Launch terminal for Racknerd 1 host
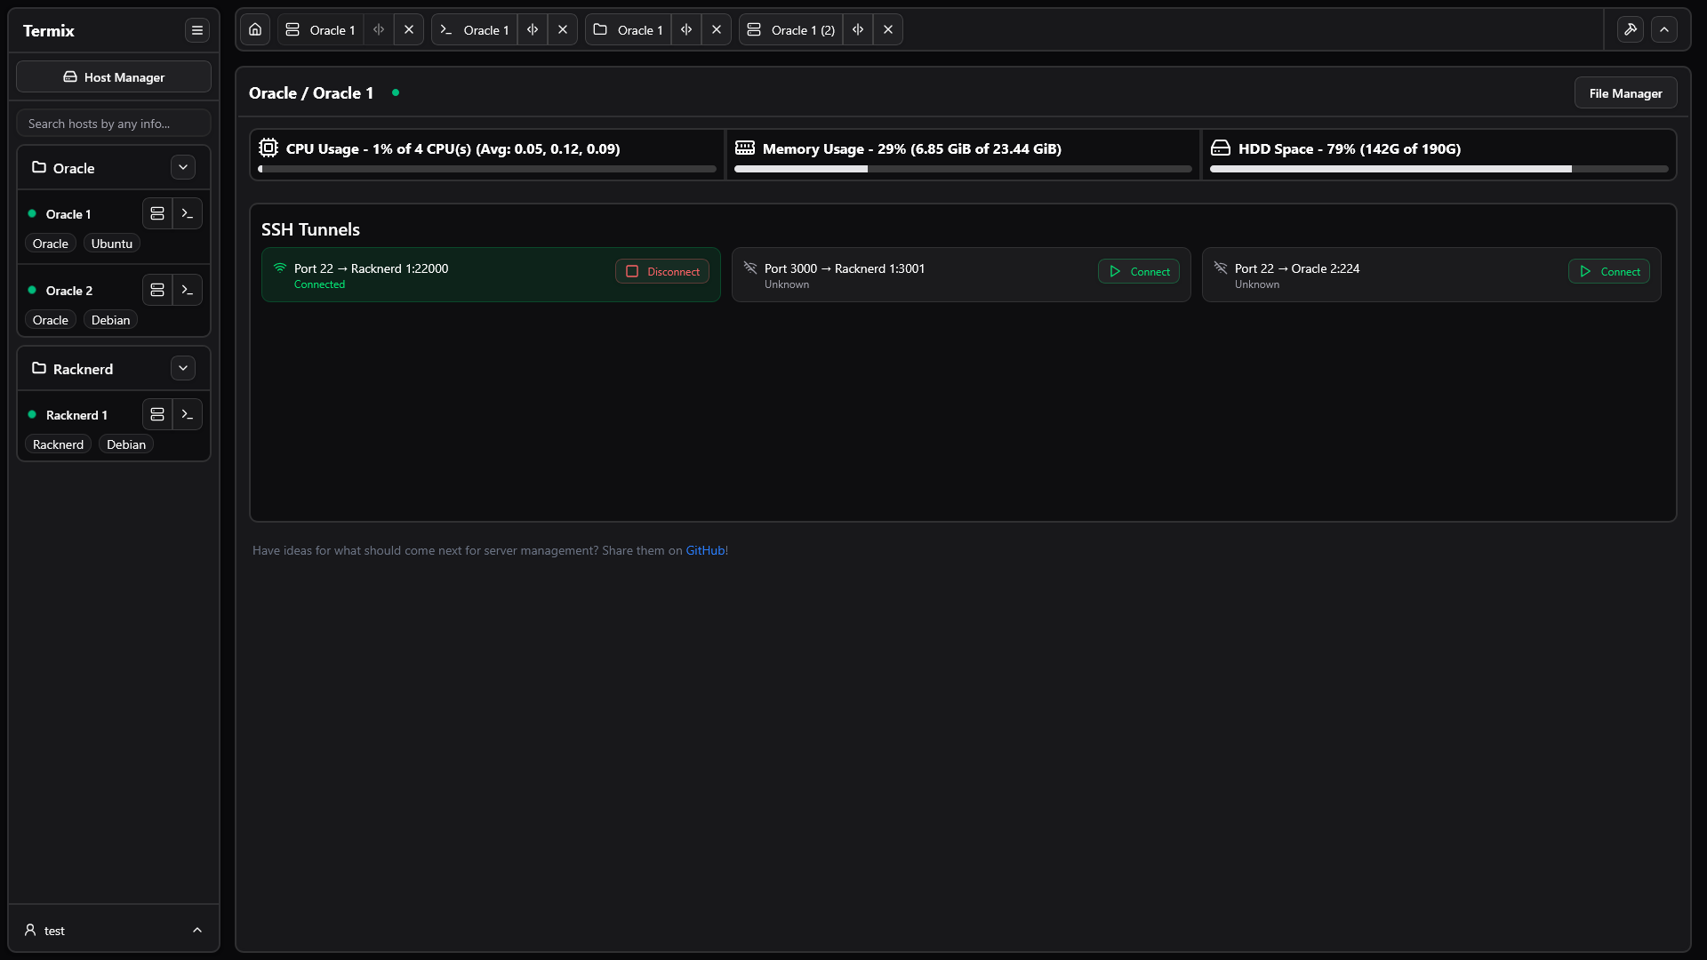 tap(188, 415)
